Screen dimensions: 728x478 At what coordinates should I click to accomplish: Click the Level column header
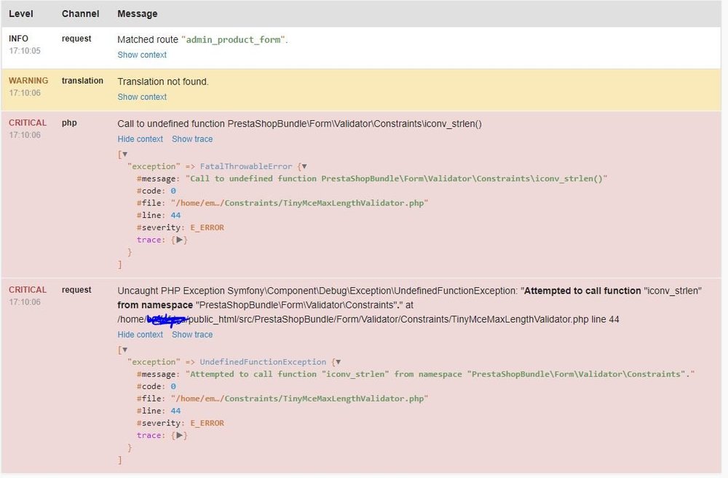tap(21, 13)
